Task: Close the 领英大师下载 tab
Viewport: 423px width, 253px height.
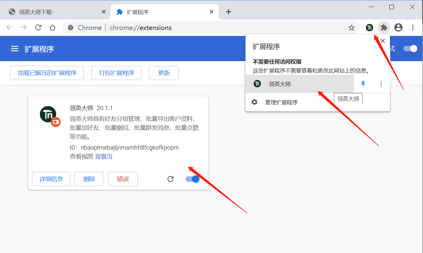Action: pos(104,12)
